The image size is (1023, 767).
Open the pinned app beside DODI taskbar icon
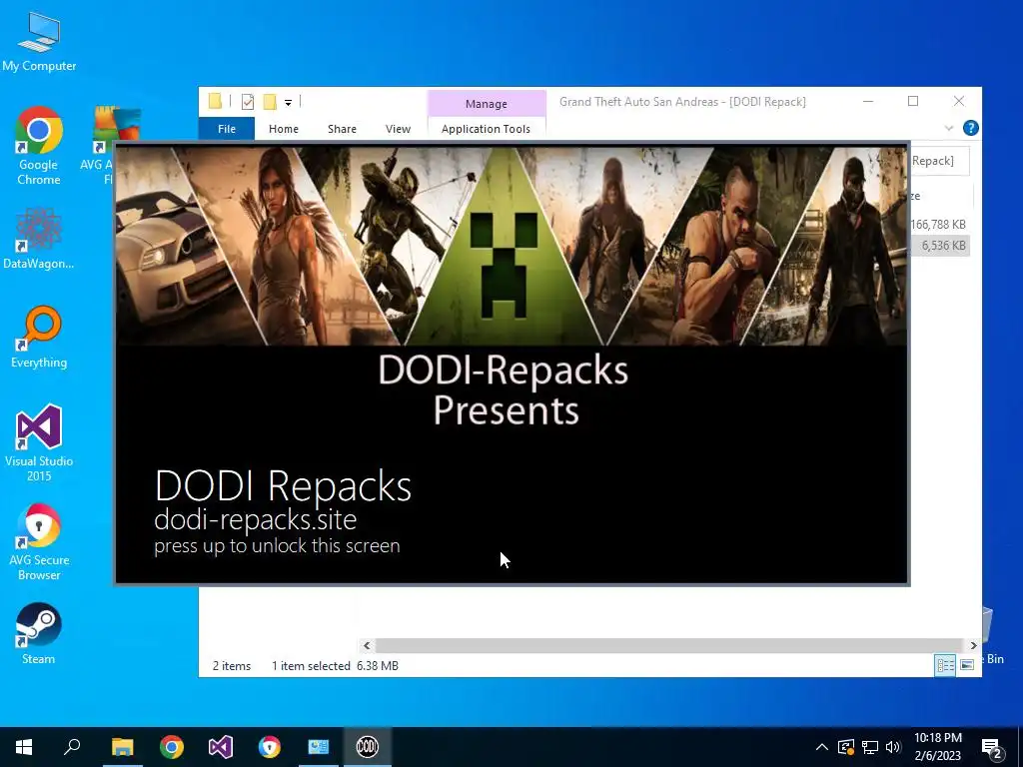[x=319, y=747]
